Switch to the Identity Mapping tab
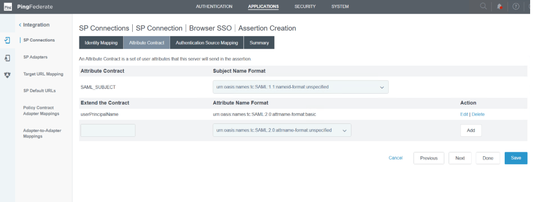The width and height of the screenshot is (542, 202). (x=101, y=43)
